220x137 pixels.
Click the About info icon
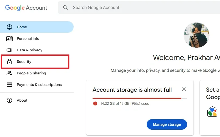tap(9, 100)
